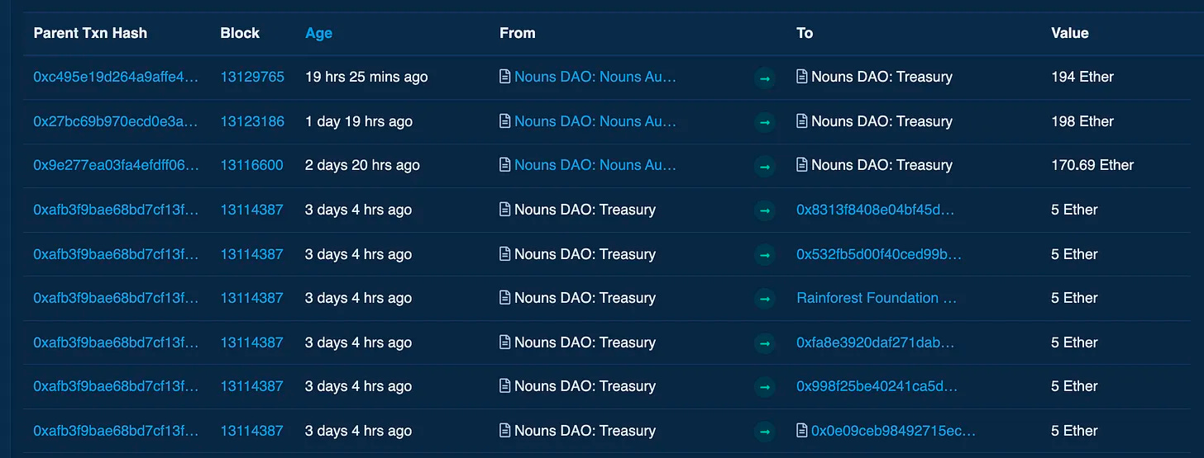
Task: Click contract icon before From in 198 Ether row
Action: pyautogui.click(x=505, y=121)
